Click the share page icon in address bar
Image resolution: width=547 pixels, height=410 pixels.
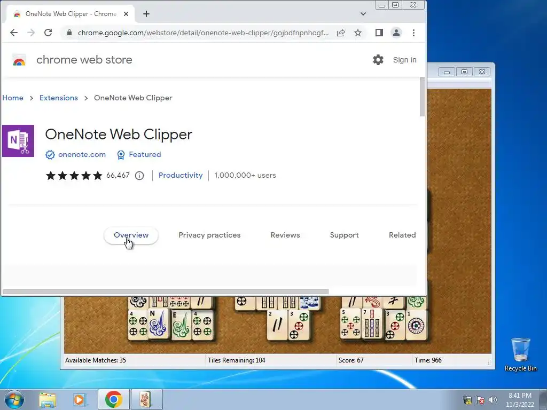click(x=341, y=33)
